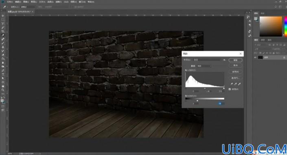Image resolution: width=287 pixels, height=155 pixels.
Task: Open the tool preset picker in options bar
Action: pyautogui.click(x=5, y=7)
